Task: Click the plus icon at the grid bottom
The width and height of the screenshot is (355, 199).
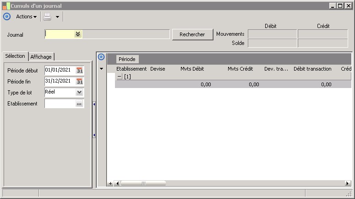Action: point(110,183)
